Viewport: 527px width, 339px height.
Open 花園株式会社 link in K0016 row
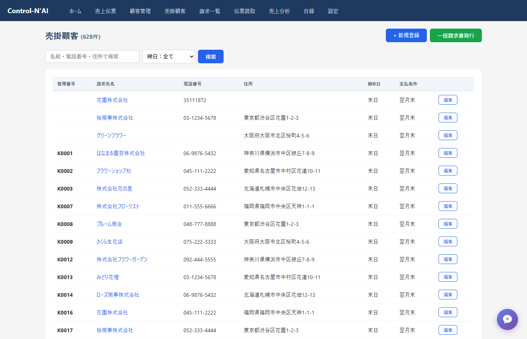[x=112, y=313]
